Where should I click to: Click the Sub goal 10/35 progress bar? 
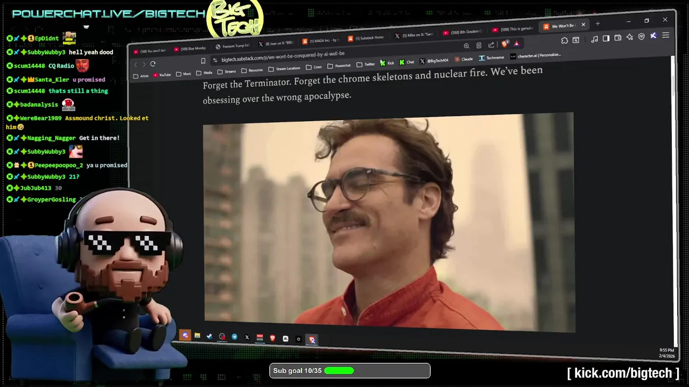(350, 371)
